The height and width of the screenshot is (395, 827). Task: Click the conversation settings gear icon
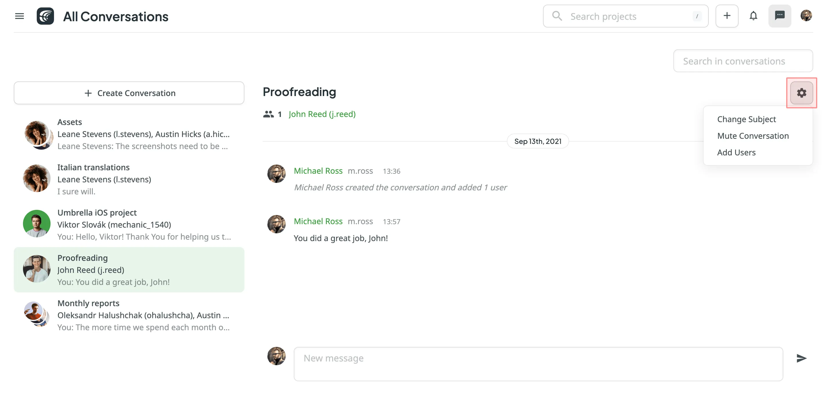(801, 93)
